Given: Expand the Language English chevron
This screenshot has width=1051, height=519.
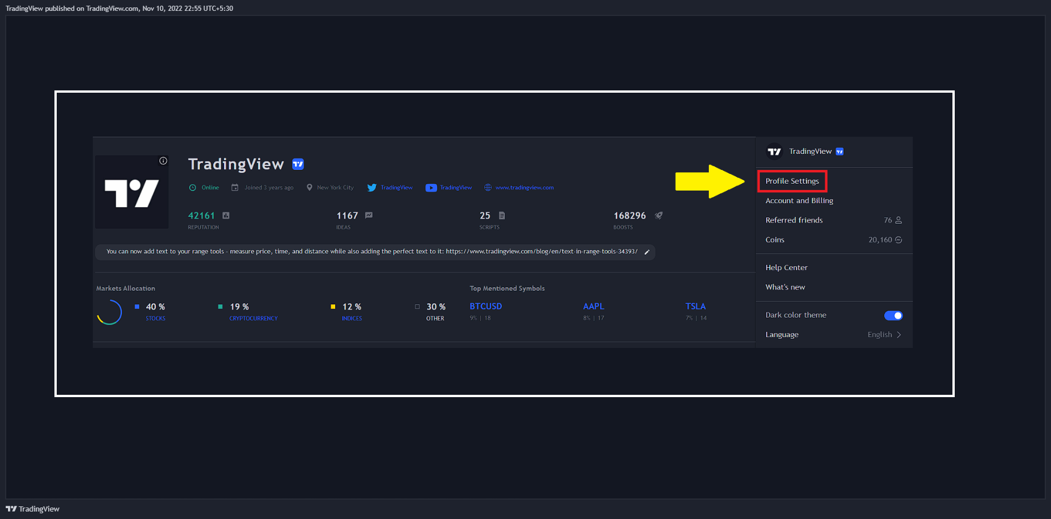Looking at the screenshot, I should coord(899,335).
